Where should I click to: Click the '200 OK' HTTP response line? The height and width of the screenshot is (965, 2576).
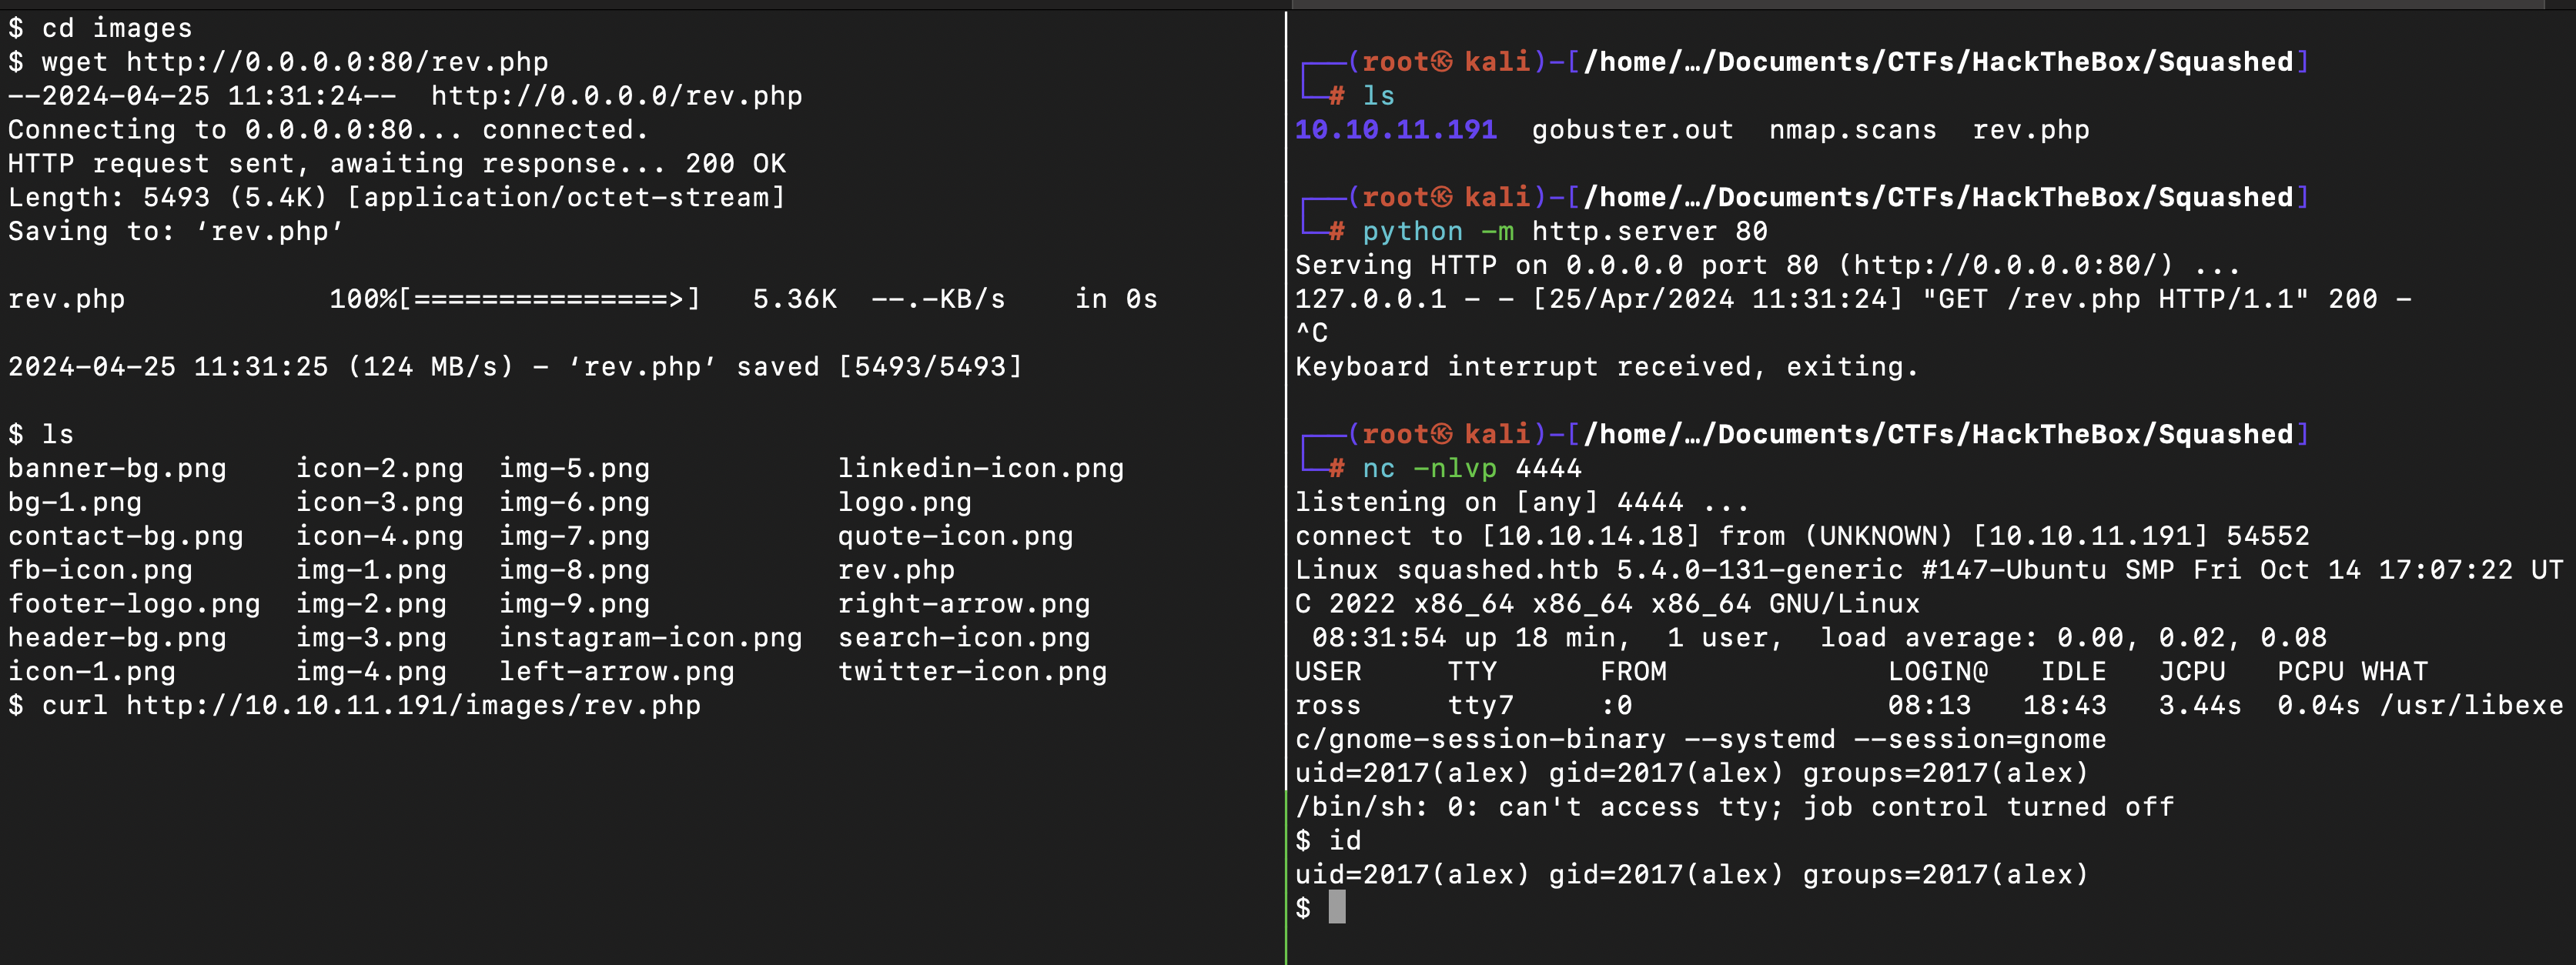coord(397,164)
